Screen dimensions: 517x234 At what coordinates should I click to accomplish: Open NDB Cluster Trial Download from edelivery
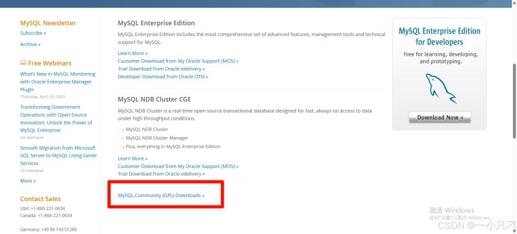pos(161,174)
